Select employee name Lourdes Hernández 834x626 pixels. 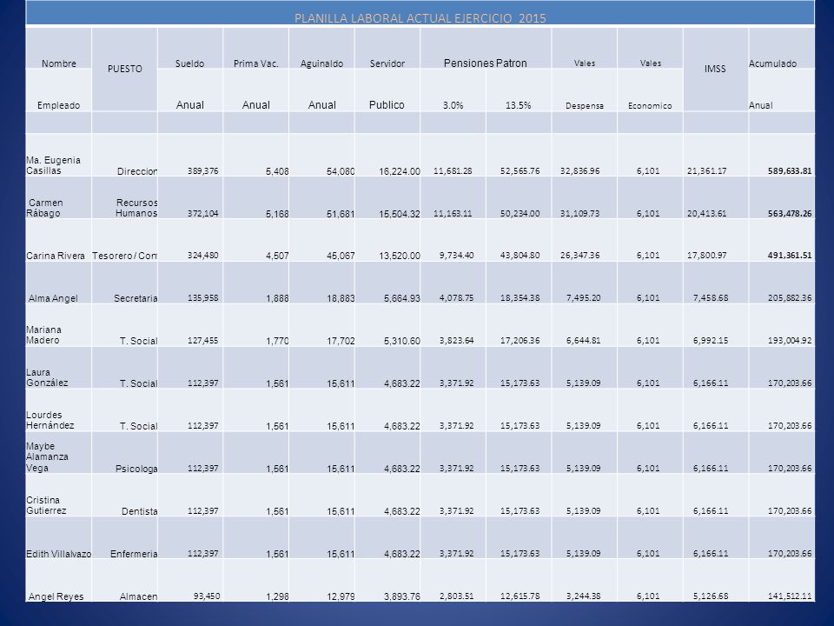pyautogui.click(x=50, y=420)
